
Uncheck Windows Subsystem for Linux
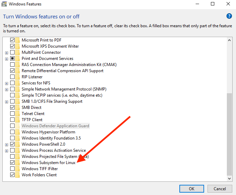(x=13, y=163)
